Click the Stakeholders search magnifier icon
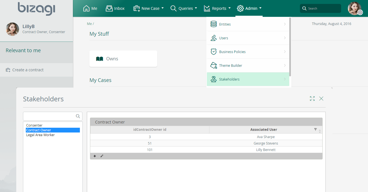This screenshot has width=368, height=192. [78, 116]
